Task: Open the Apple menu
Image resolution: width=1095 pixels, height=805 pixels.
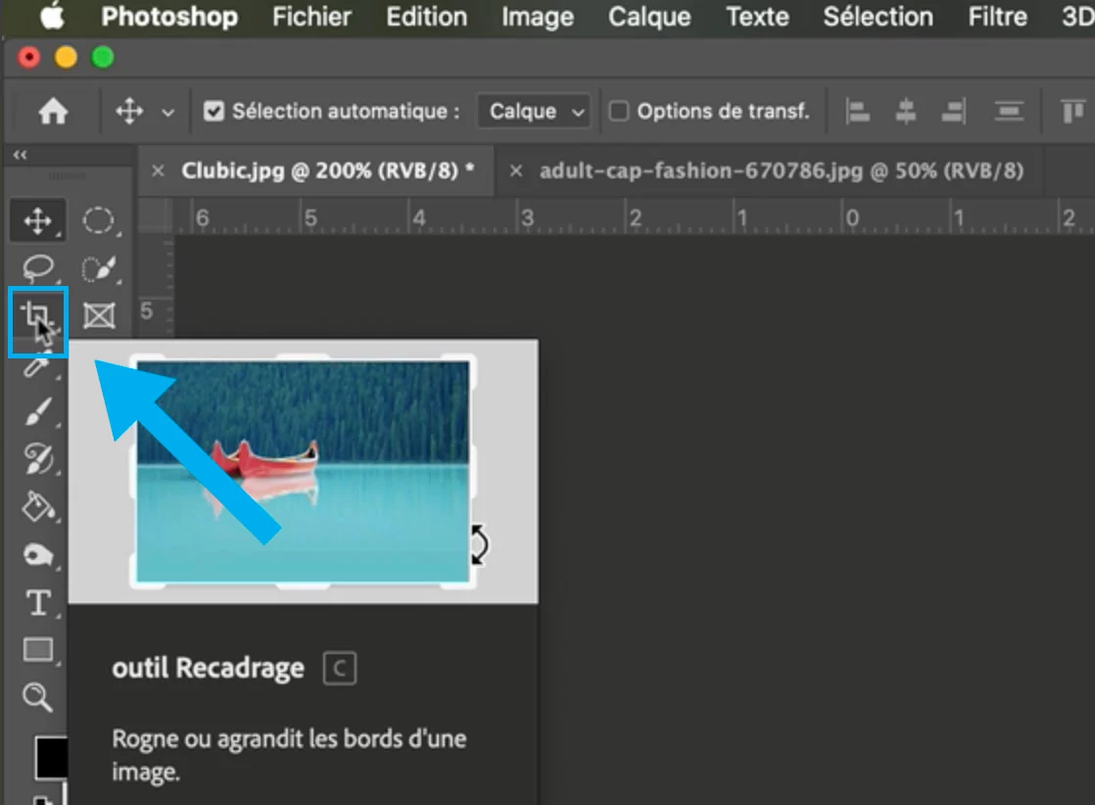Action: coord(52,17)
